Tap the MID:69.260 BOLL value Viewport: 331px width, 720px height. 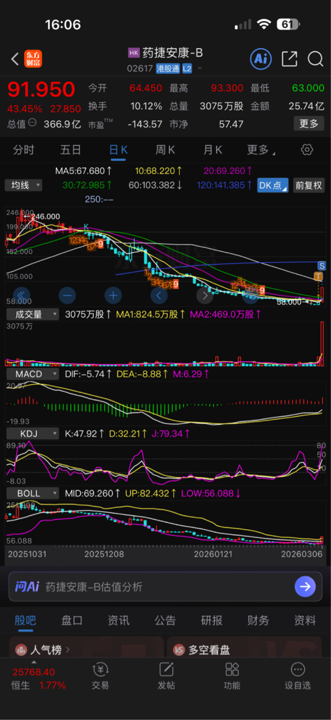pyautogui.click(x=92, y=493)
